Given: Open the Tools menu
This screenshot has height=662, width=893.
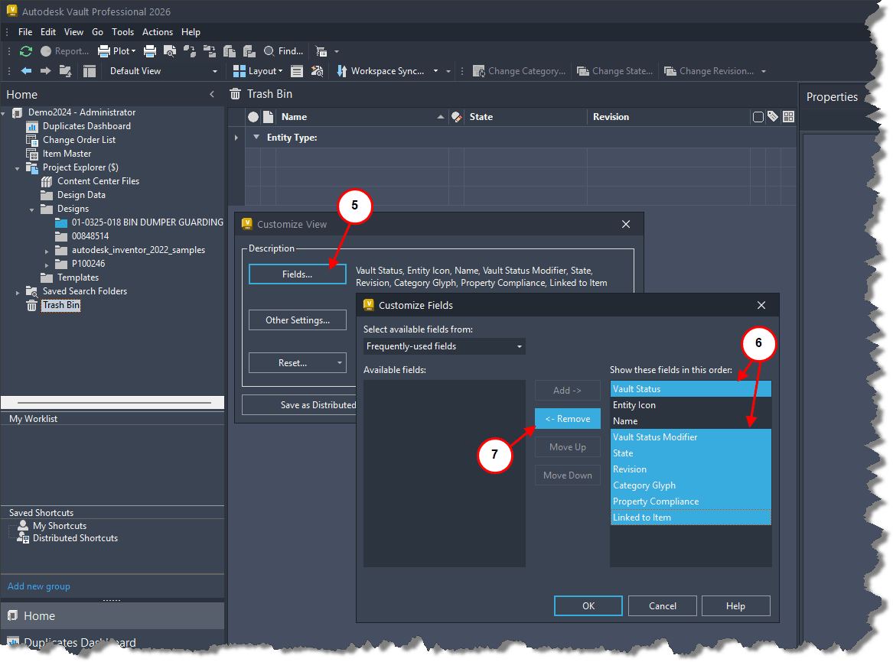Looking at the screenshot, I should tap(122, 32).
